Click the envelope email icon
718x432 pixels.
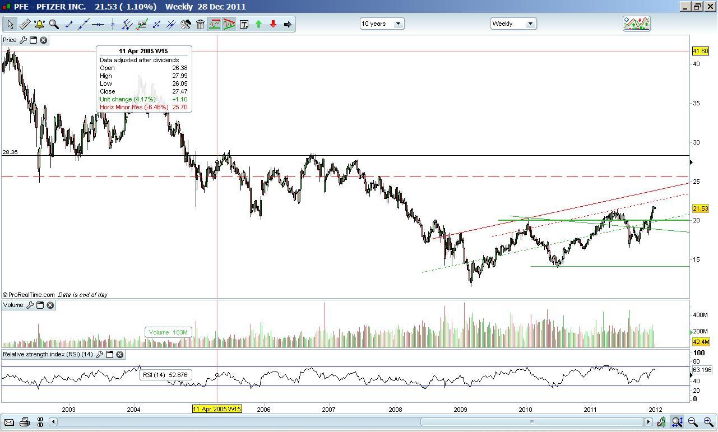(x=9, y=422)
